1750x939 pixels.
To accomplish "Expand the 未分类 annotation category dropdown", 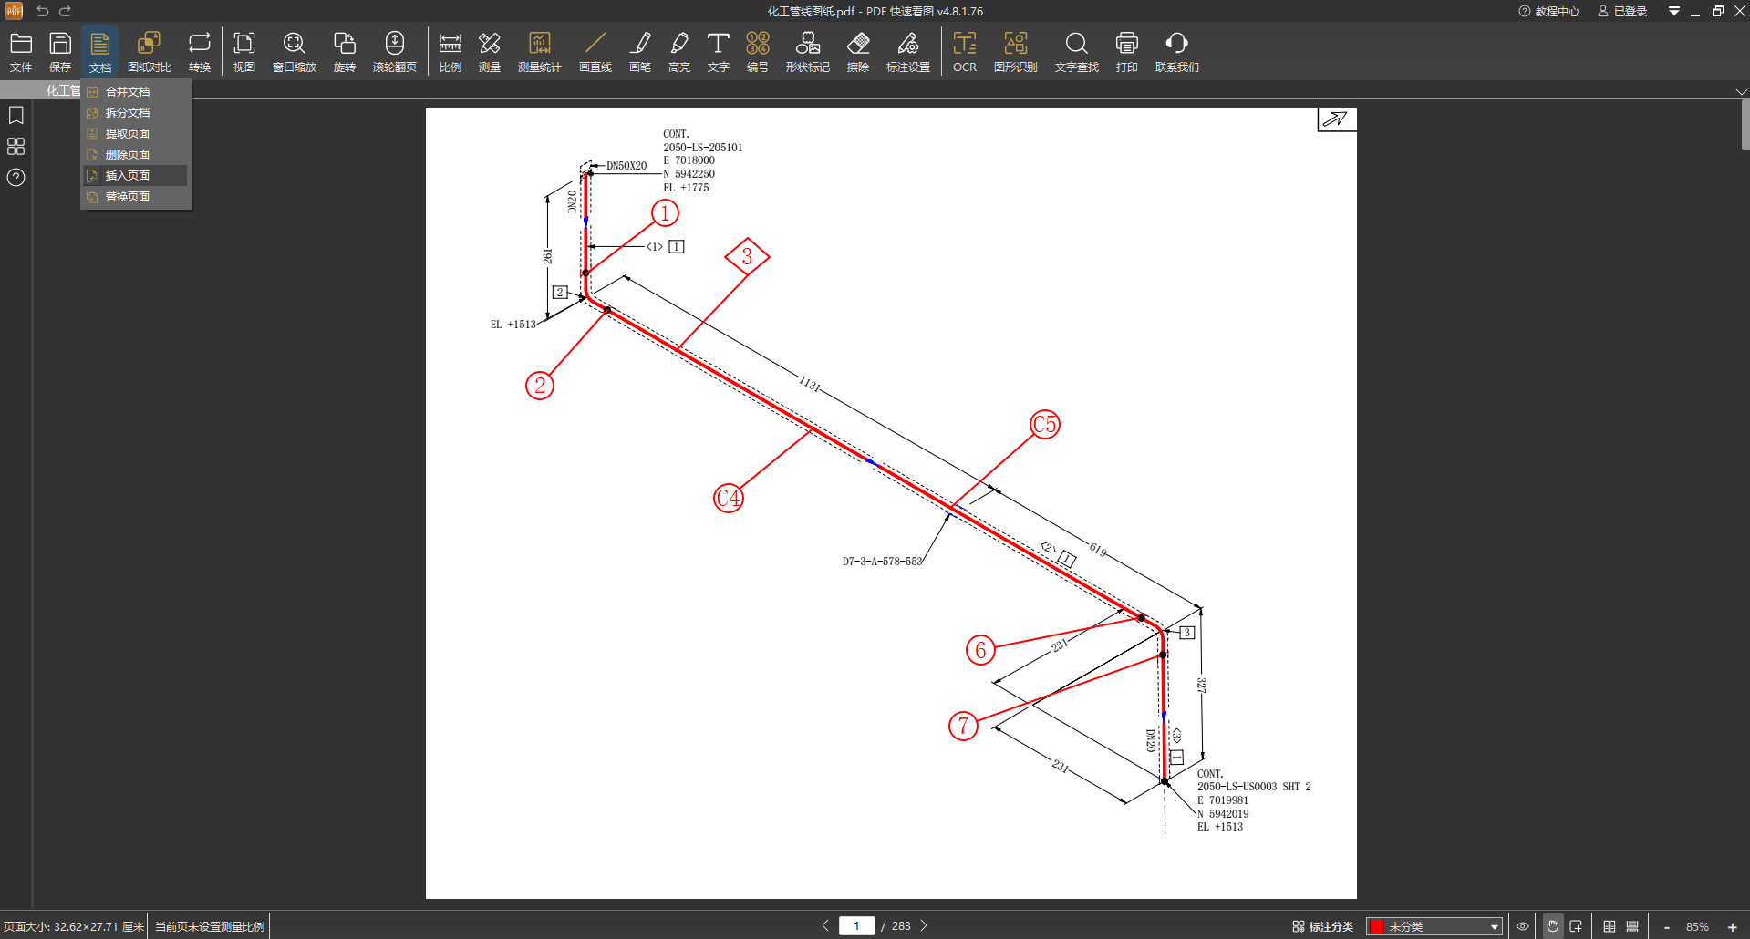I will click(x=1494, y=926).
